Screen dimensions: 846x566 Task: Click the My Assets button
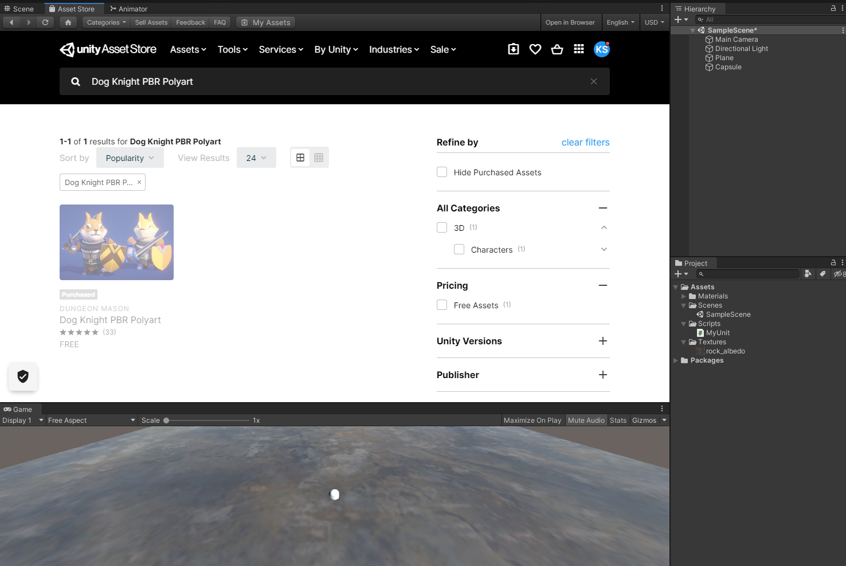point(266,22)
